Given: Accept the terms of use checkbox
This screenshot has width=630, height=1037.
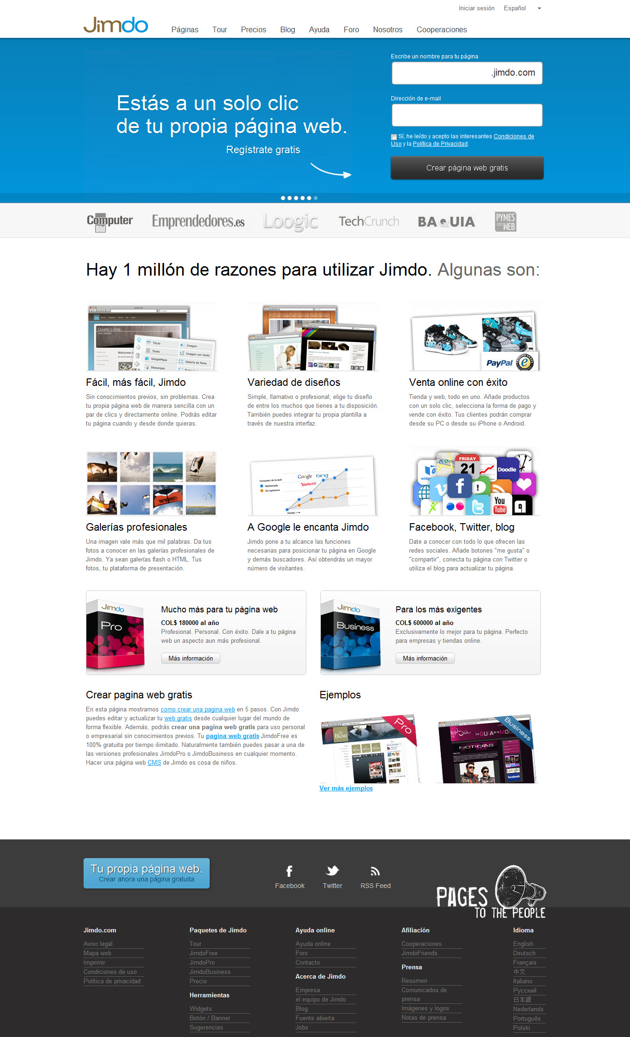Looking at the screenshot, I should [x=394, y=137].
